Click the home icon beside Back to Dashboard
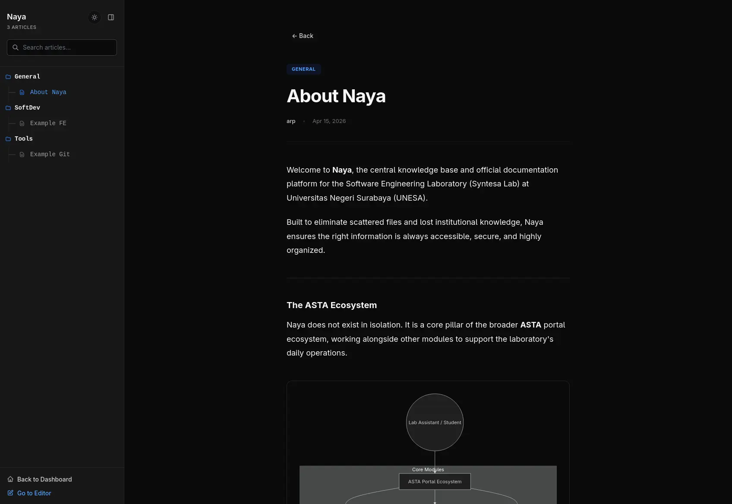The width and height of the screenshot is (732, 504). (x=10, y=479)
